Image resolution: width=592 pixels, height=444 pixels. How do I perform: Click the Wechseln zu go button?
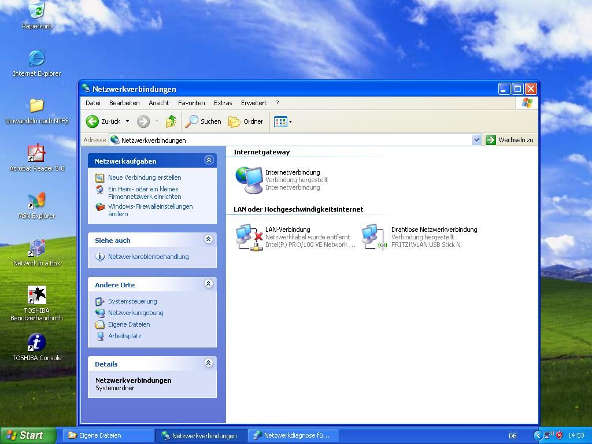point(510,140)
